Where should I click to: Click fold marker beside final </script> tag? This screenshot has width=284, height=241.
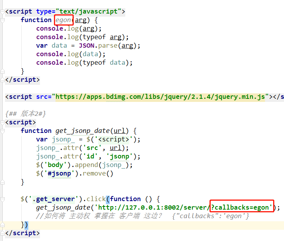pyautogui.click(x=2, y=233)
